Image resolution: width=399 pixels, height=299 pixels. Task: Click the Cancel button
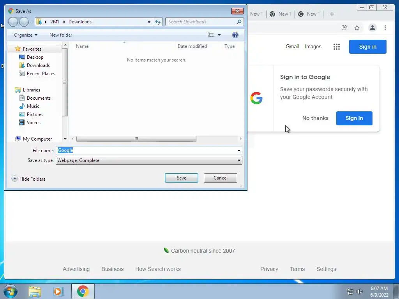pyautogui.click(x=221, y=178)
